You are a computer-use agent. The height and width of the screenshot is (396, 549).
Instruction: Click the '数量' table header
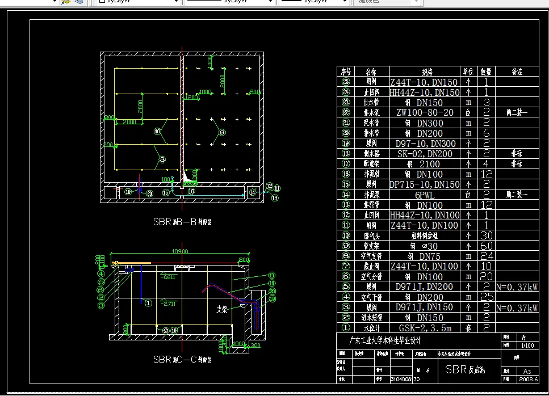pos(486,71)
